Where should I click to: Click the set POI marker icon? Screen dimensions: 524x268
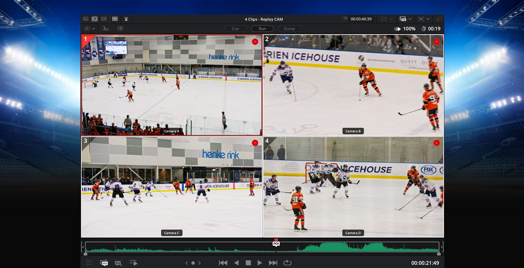pos(104,263)
